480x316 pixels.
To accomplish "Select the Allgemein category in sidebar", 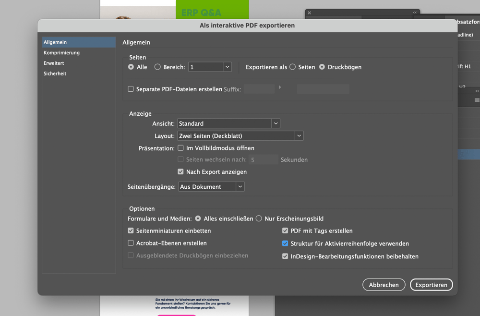I will tap(79, 42).
